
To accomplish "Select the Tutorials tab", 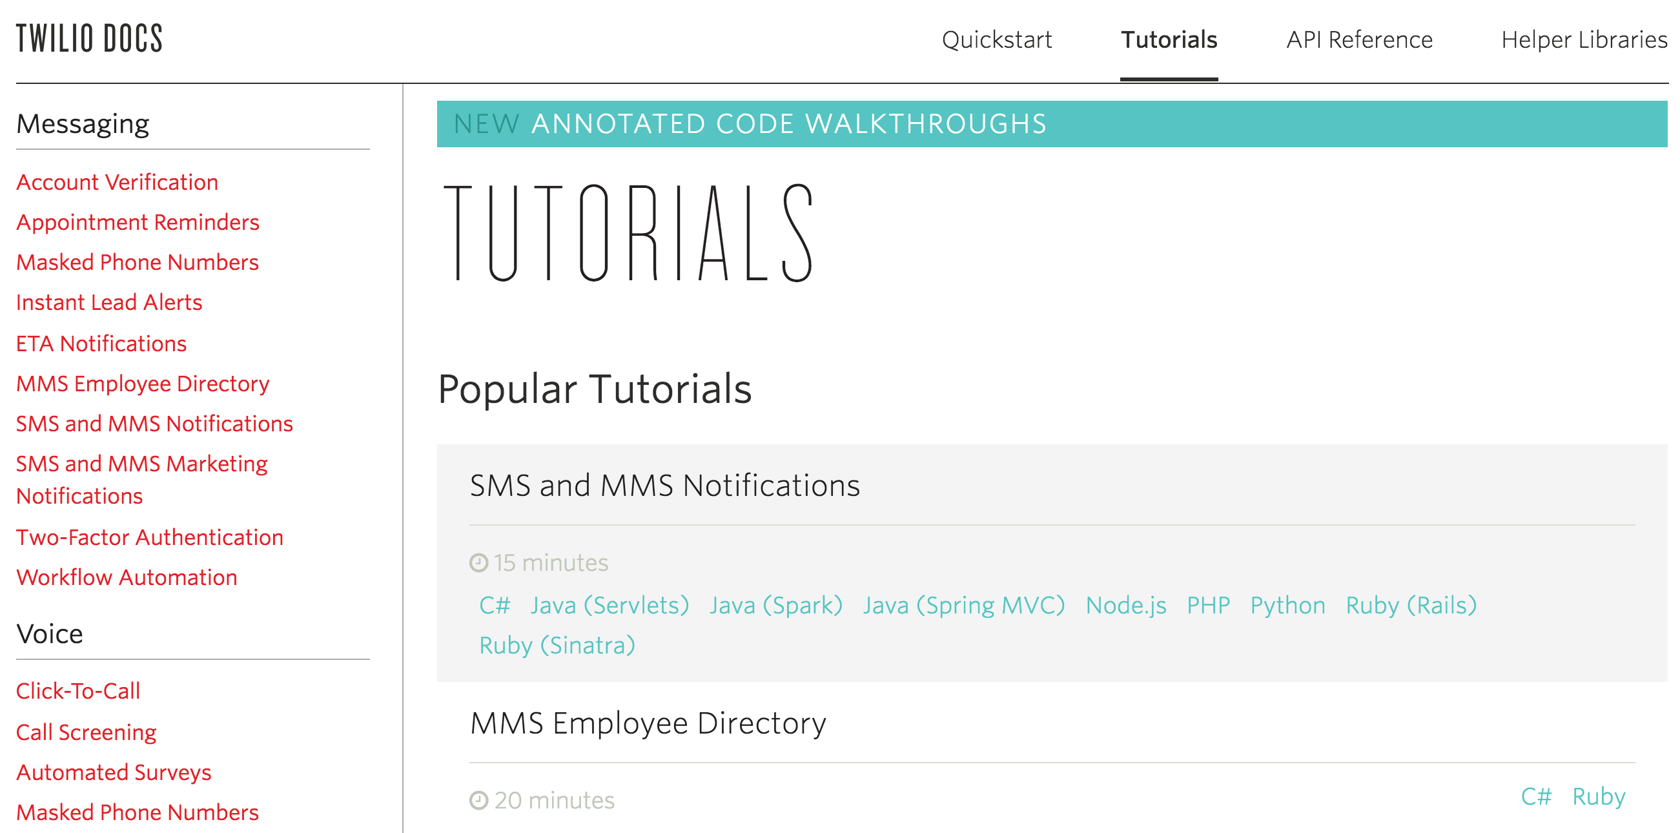I will coord(1169,40).
